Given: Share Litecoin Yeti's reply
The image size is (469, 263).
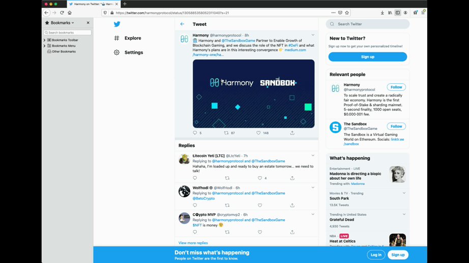Looking at the screenshot, I should [292, 178].
